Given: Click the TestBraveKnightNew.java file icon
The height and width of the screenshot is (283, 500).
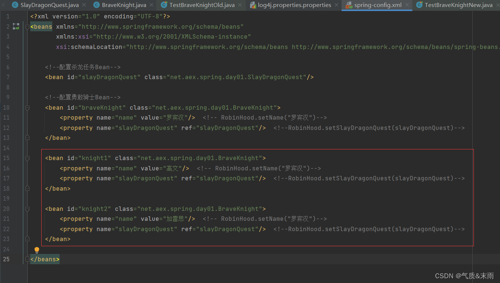Looking at the screenshot, I should coord(419,5).
